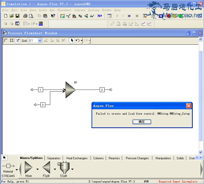
Task: Open the View menu
Action: [24, 10]
